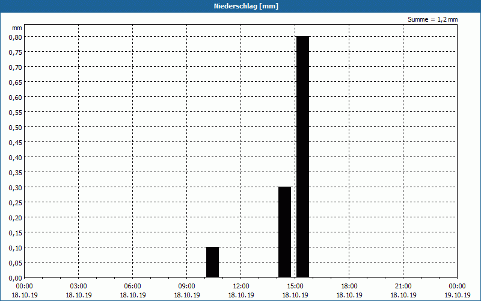
Task: Click the 0,45 y-axis label
Action: (x=16, y=143)
